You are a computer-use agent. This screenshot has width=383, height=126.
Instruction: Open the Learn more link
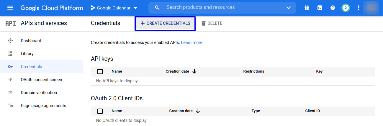tap(192, 42)
